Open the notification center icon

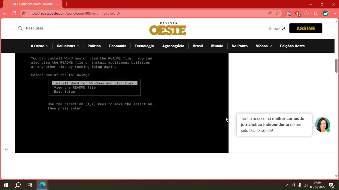(331, 185)
